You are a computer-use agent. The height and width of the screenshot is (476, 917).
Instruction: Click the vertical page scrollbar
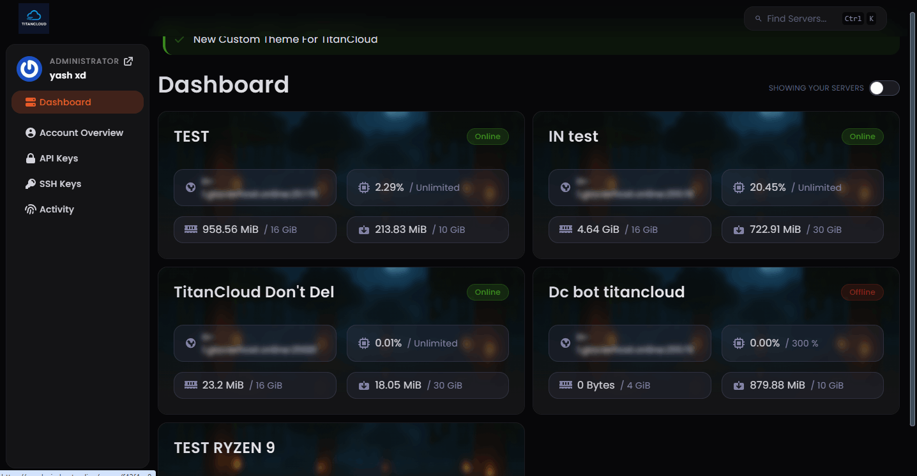[x=913, y=217]
